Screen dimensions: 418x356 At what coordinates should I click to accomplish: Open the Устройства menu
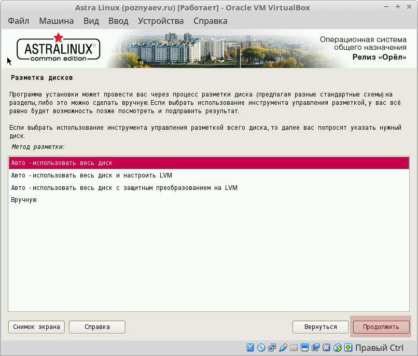(x=161, y=21)
